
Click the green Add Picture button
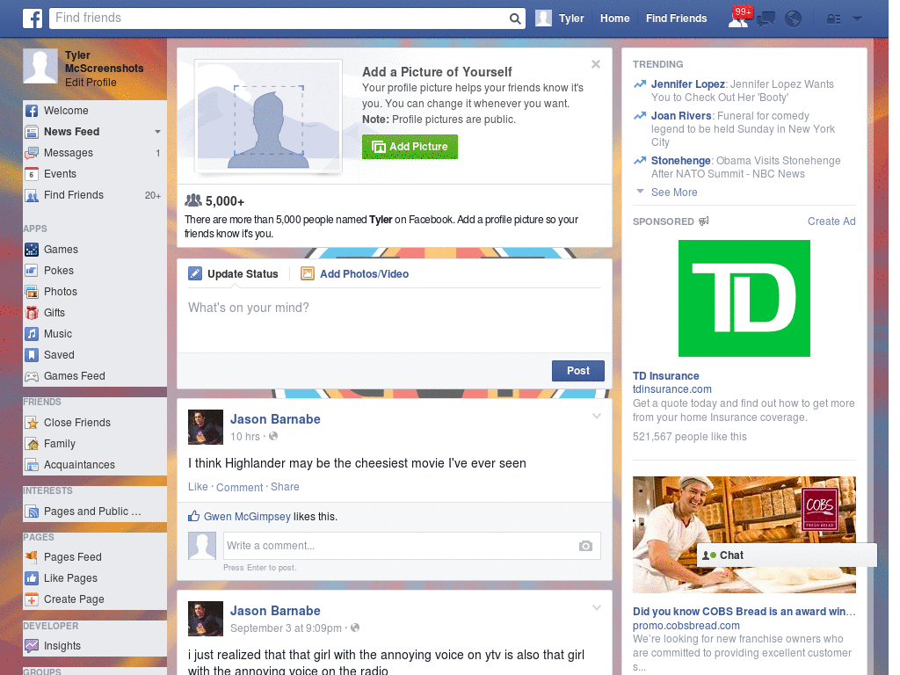coord(410,147)
